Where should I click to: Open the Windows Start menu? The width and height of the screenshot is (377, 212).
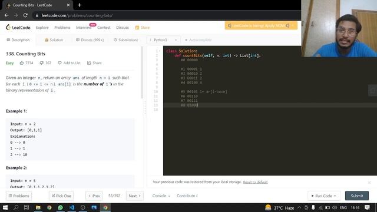click(x=5, y=207)
